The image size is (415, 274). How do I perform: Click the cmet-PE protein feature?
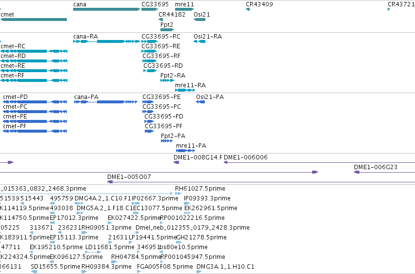point(35,122)
